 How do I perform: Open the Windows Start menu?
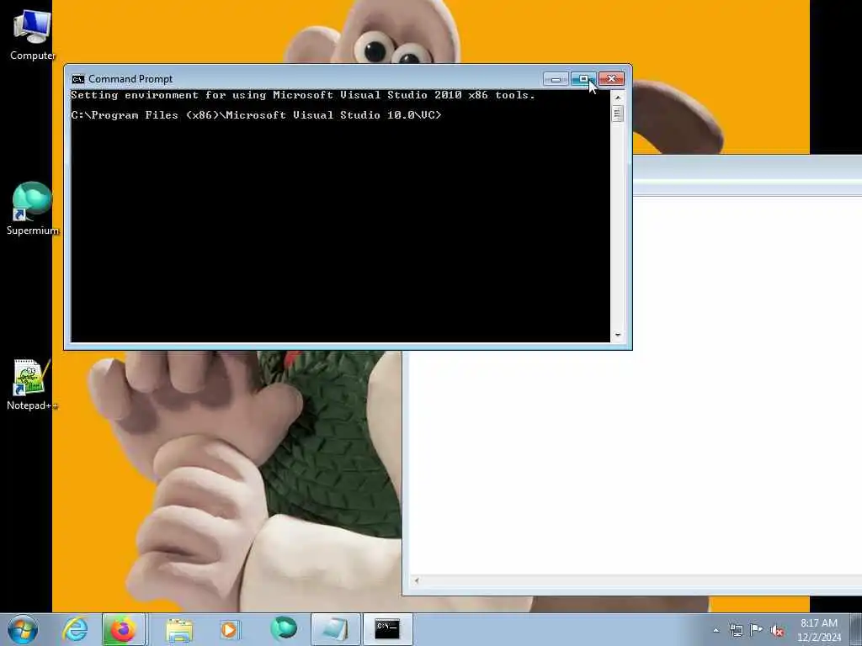tap(23, 629)
